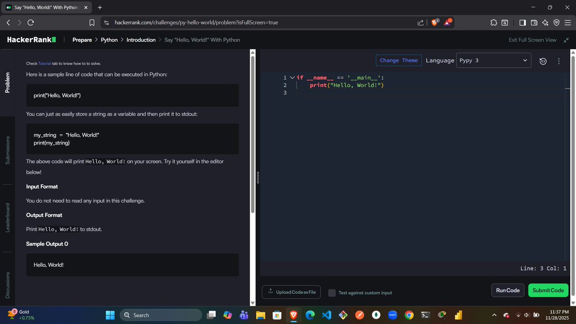Enable Test against custom input
Viewport: 576px width, 324px height.
tap(331, 292)
